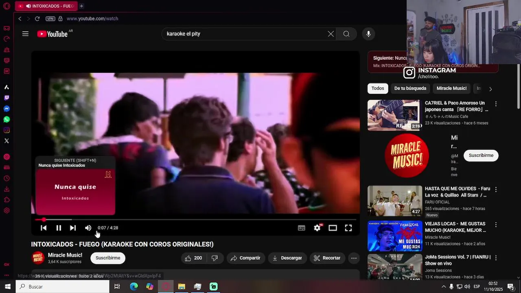Open the GX Corner gamepad icon in sidebar

coord(7,28)
